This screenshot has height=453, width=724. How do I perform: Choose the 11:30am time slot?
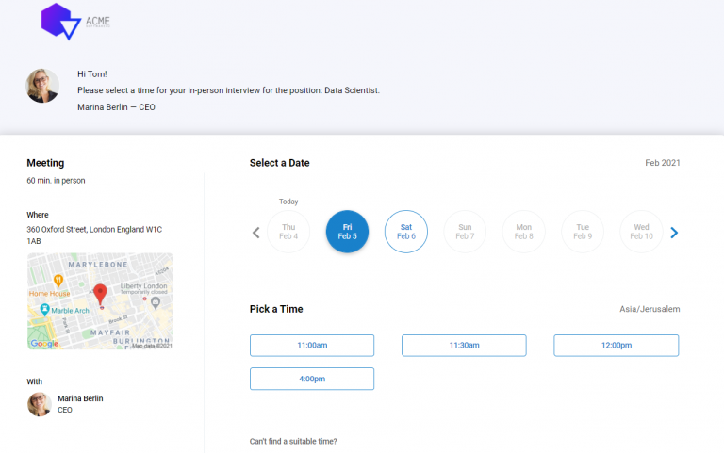(x=464, y=346)
